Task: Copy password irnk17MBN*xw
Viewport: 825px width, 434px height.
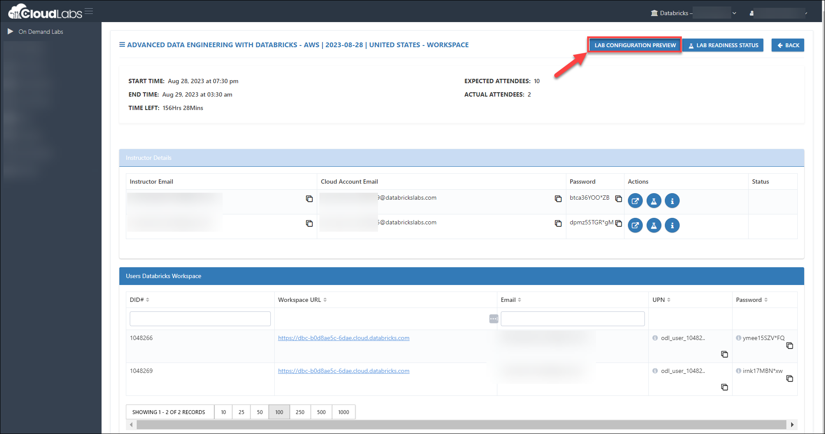Action: click(790, 379)
